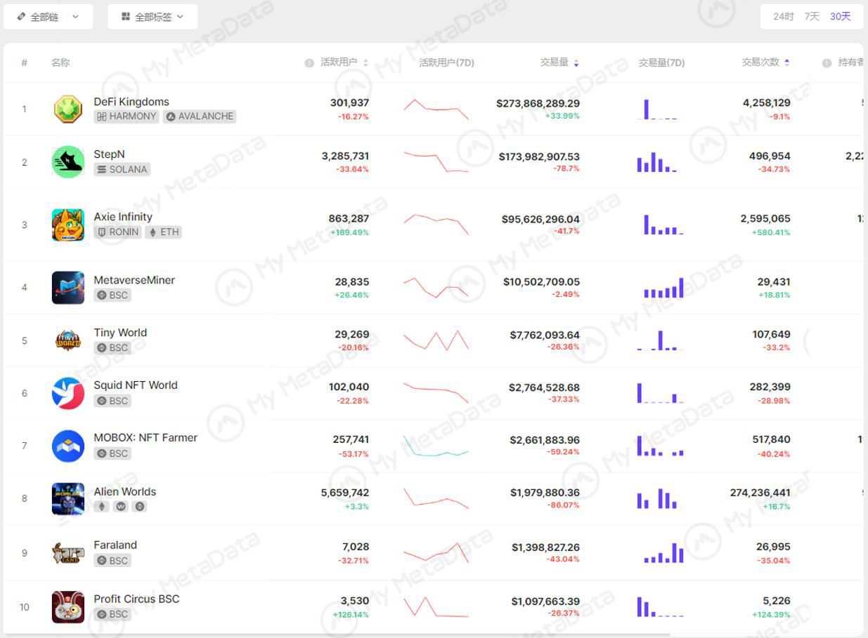The height and width of the screenshot is (638, 868).
Task: Sort by the 交易量 column header
Action: pyautogui.click(x=559, y=62)
